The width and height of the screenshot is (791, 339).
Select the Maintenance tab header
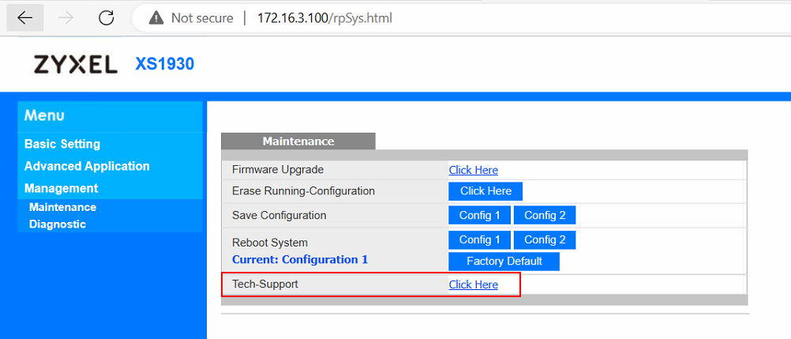[298, 141]
